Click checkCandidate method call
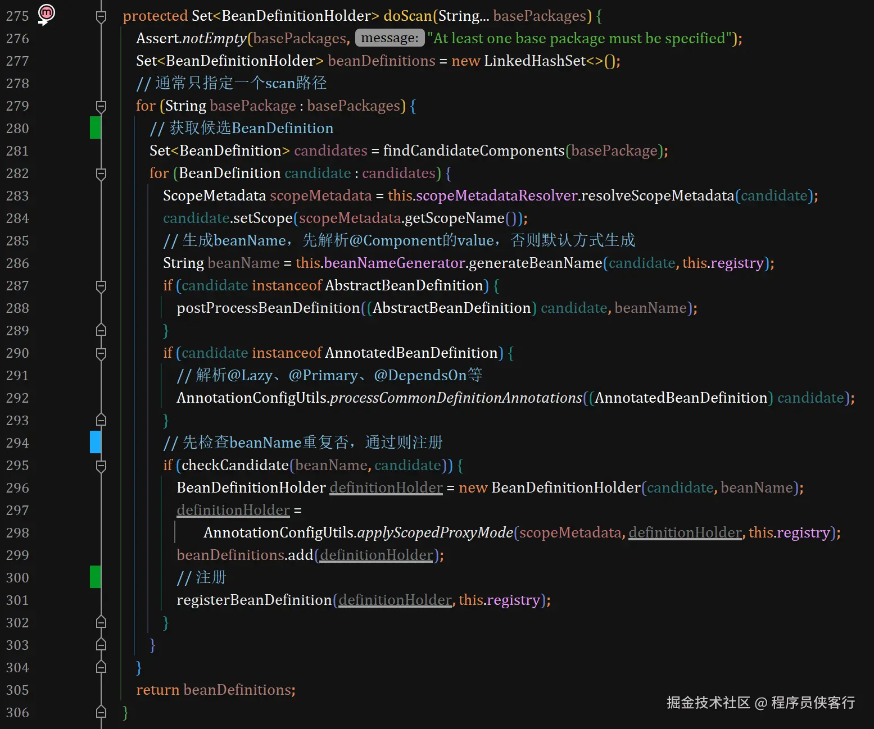Screen dimensions: 874x729 [235, 465]
